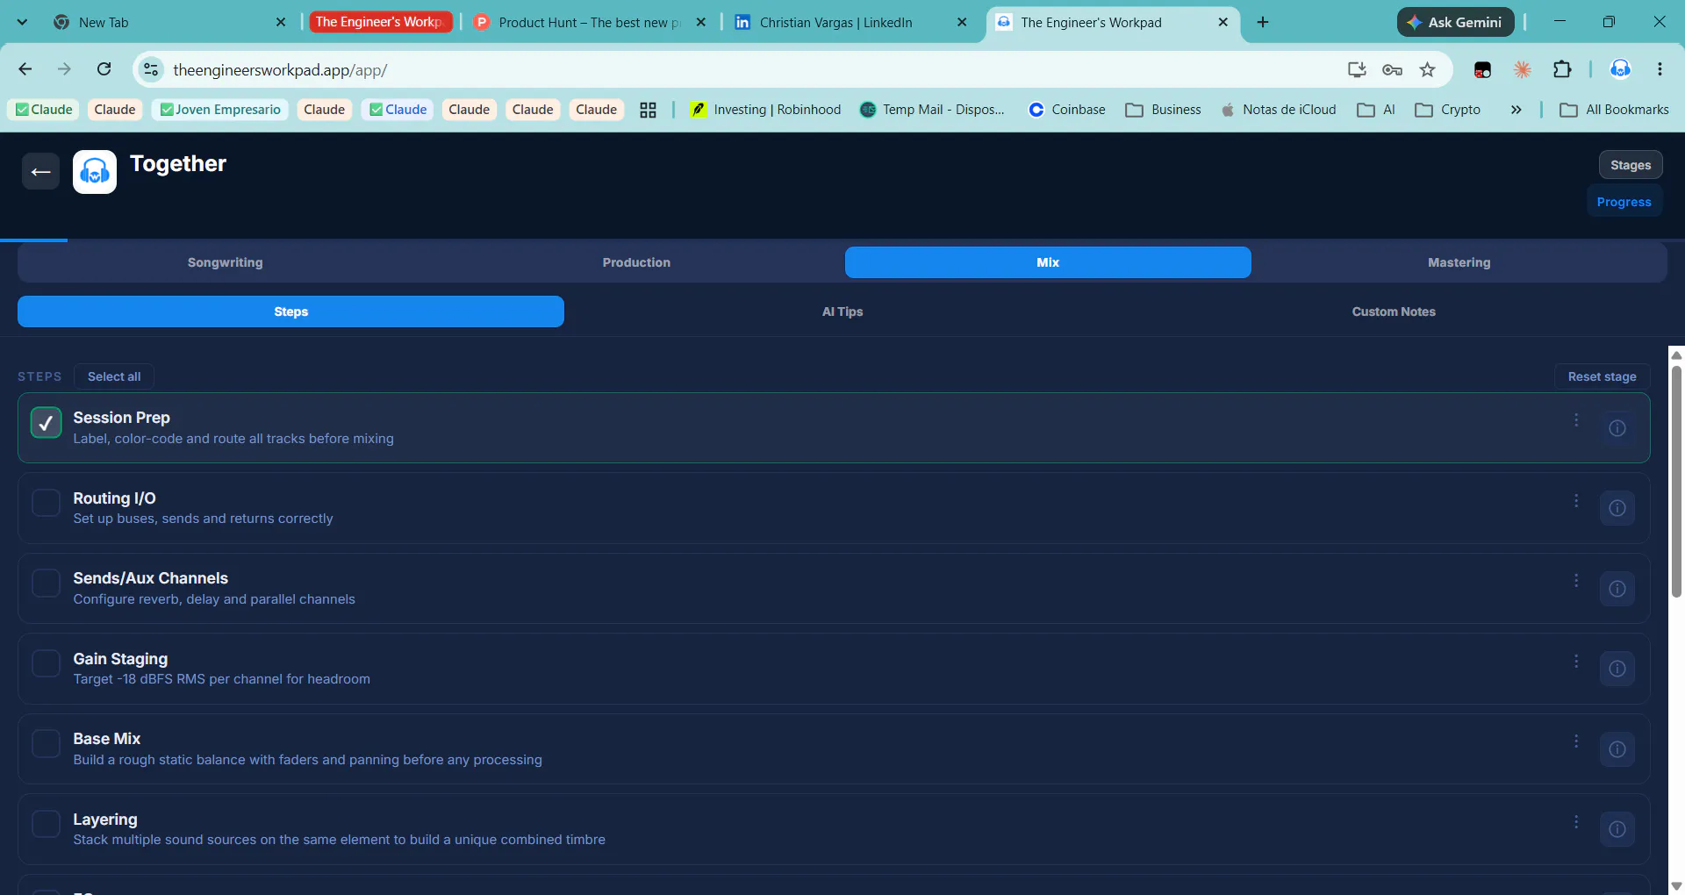Open the orange starburst Claude extension icon
Viewport: 1685px width, 895px height.
coord(1523,69)
